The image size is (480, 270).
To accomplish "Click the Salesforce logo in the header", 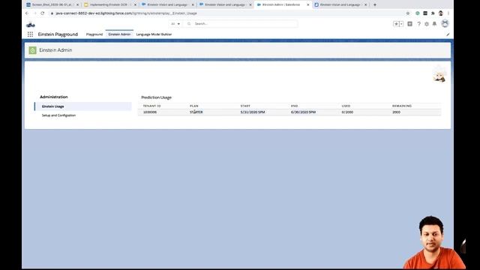I will pos(31,25).
